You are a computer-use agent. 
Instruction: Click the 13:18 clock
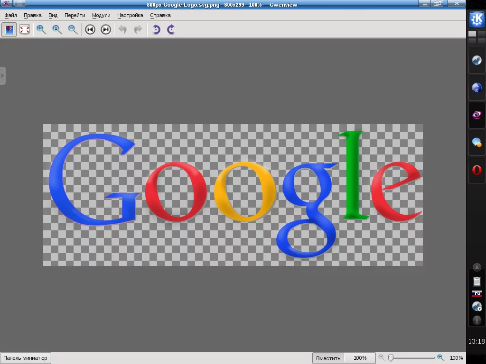click(477, 341)
